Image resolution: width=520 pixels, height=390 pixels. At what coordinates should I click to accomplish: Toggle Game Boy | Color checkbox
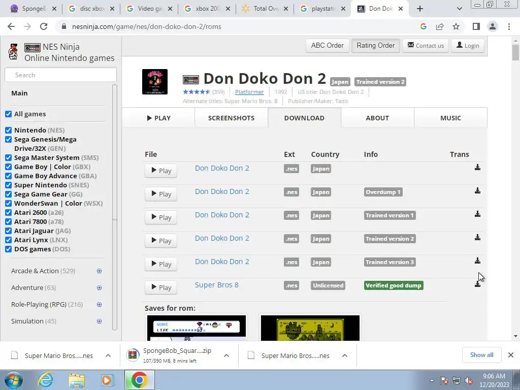click(8, 167)
